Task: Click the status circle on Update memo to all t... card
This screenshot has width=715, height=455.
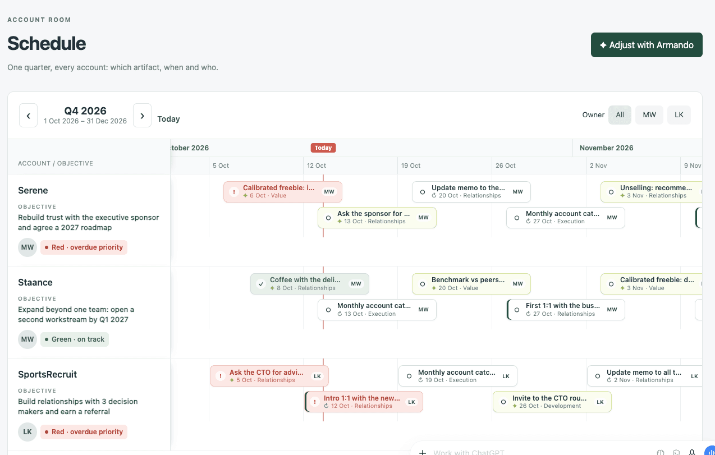Action: tap(598, 376)
